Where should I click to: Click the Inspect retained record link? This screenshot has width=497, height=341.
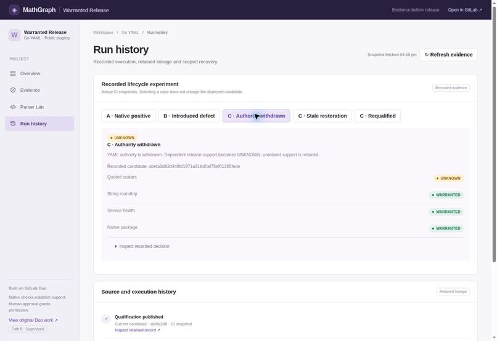tap(138, 330)
